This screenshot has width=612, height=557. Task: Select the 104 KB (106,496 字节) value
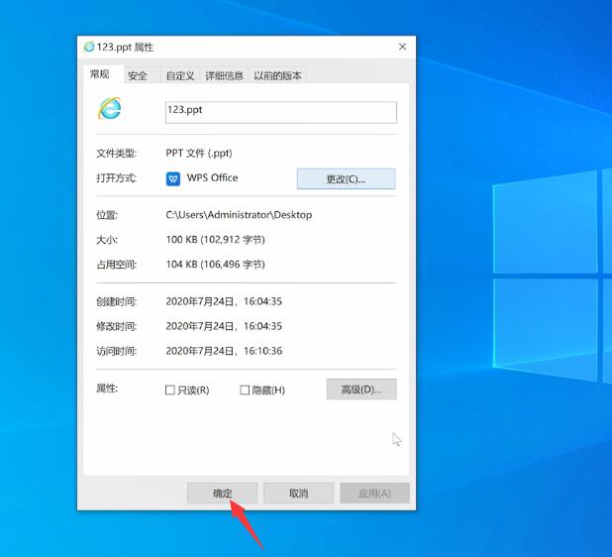[x=216, y=265]
